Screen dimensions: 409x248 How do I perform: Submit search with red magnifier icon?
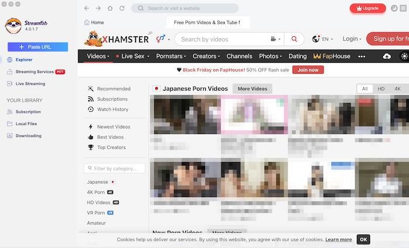(x=294, y=39)
